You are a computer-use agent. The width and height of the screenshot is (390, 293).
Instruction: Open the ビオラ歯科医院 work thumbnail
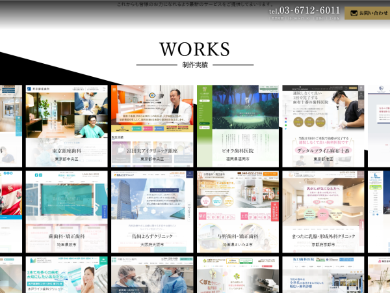pos(238,126)
